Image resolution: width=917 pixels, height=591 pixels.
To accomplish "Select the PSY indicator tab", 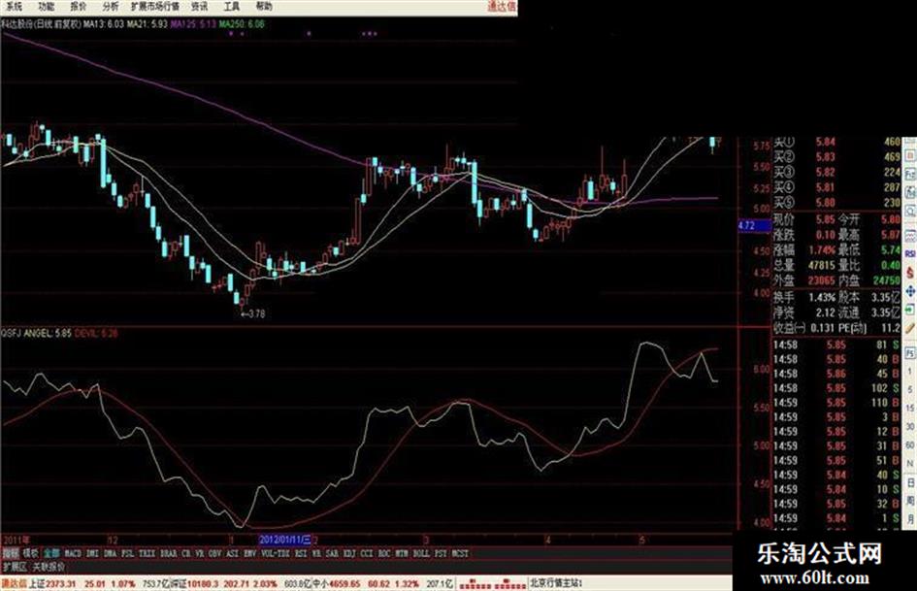I will coord(441,553).
